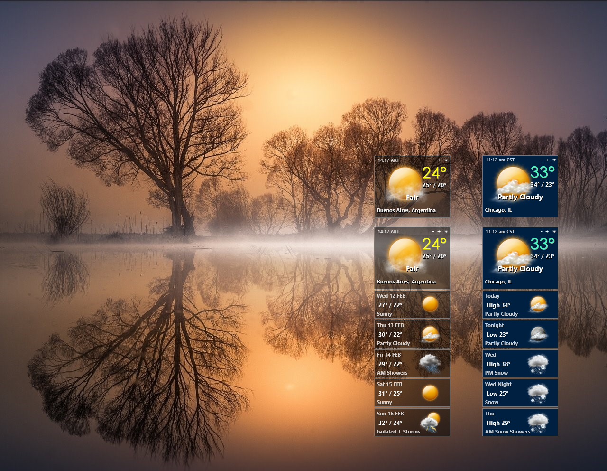Click the AM Snow Showers condition text
Screen dimensions: 607x471
click(x=507, y=432)
